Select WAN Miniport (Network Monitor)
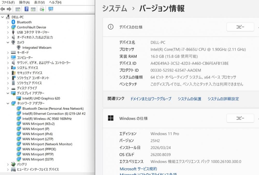Image resolution: width=259 pixels, height=175 pixels. 47,144
